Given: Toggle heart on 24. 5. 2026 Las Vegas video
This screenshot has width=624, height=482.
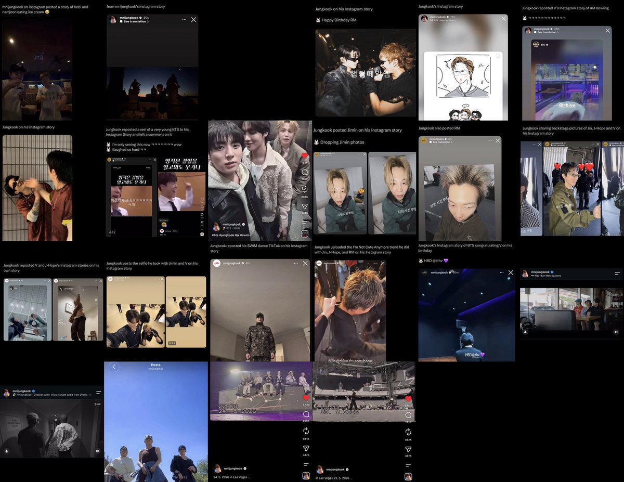Looking at the screenshot, I should pos(306,397).
